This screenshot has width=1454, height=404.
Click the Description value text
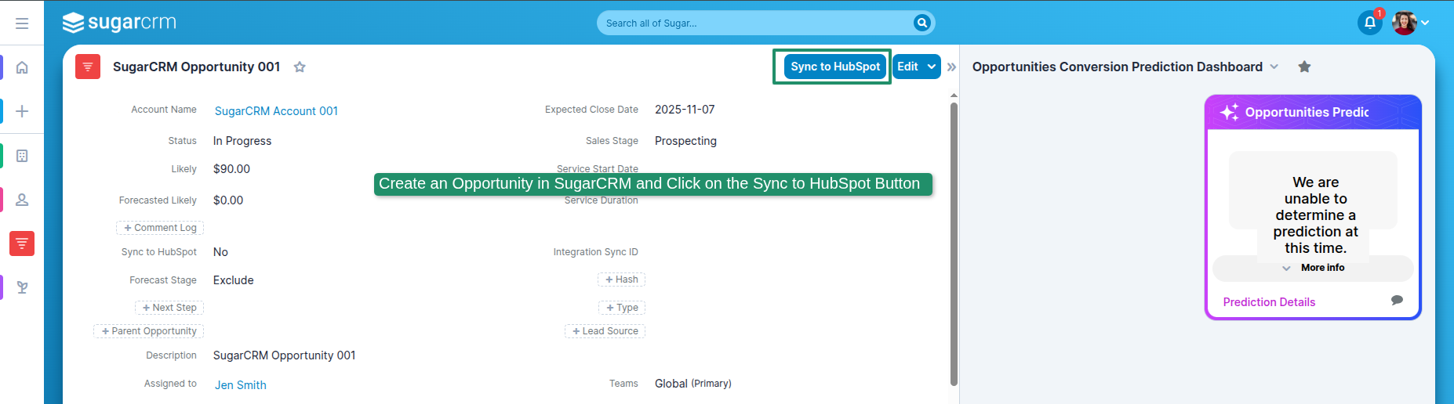click(284, 355)
